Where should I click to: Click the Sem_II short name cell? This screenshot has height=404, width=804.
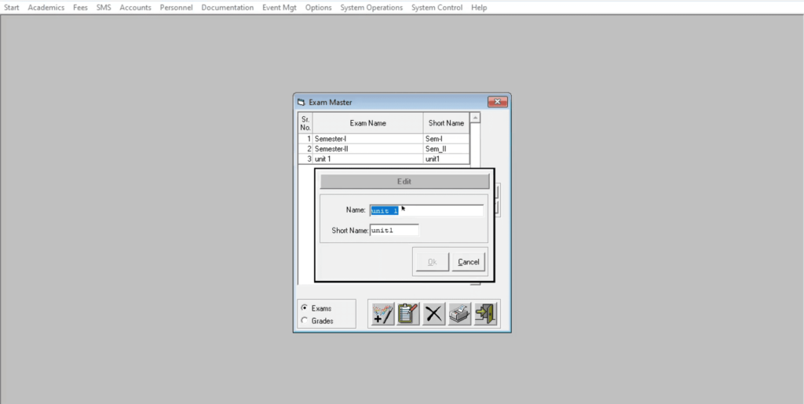coord(446,149)
